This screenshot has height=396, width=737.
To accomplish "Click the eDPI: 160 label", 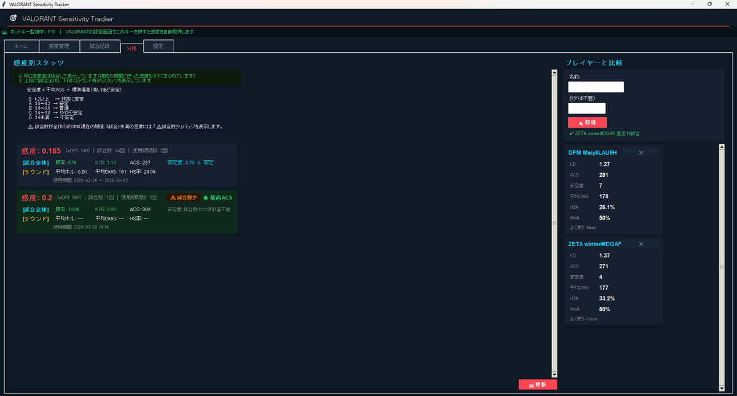I will (69, 198).
